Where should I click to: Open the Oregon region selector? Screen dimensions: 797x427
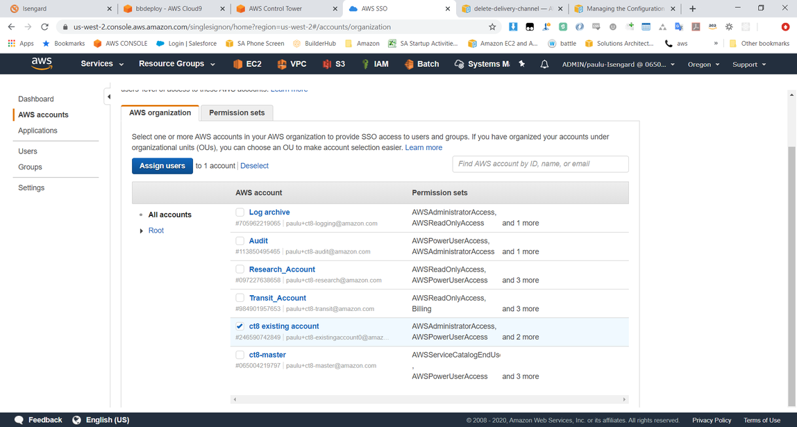(703, 65)
